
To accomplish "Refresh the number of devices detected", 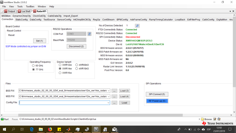I will click(x=137, y=26).
